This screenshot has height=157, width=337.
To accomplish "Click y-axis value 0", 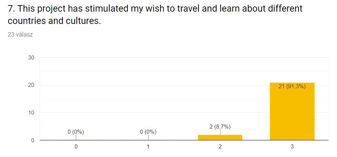I will coord(32,141).
